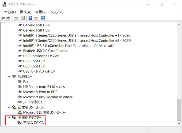Maximize the Device Manager window
182x133 pixels.
(161, 4)
